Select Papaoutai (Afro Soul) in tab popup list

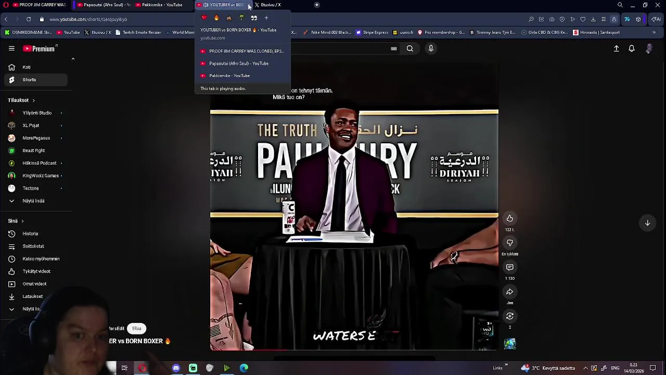point(242,64)
